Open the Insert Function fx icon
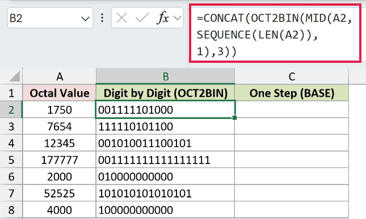Image resolution: width=366 pixels, height=219 pixels. click(163, 18)
